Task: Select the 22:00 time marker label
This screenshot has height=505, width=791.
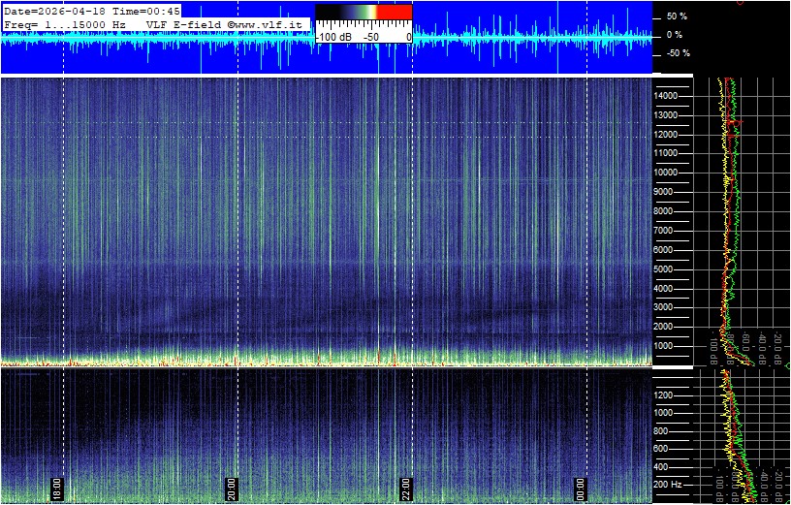Action: tap(405, 489)
